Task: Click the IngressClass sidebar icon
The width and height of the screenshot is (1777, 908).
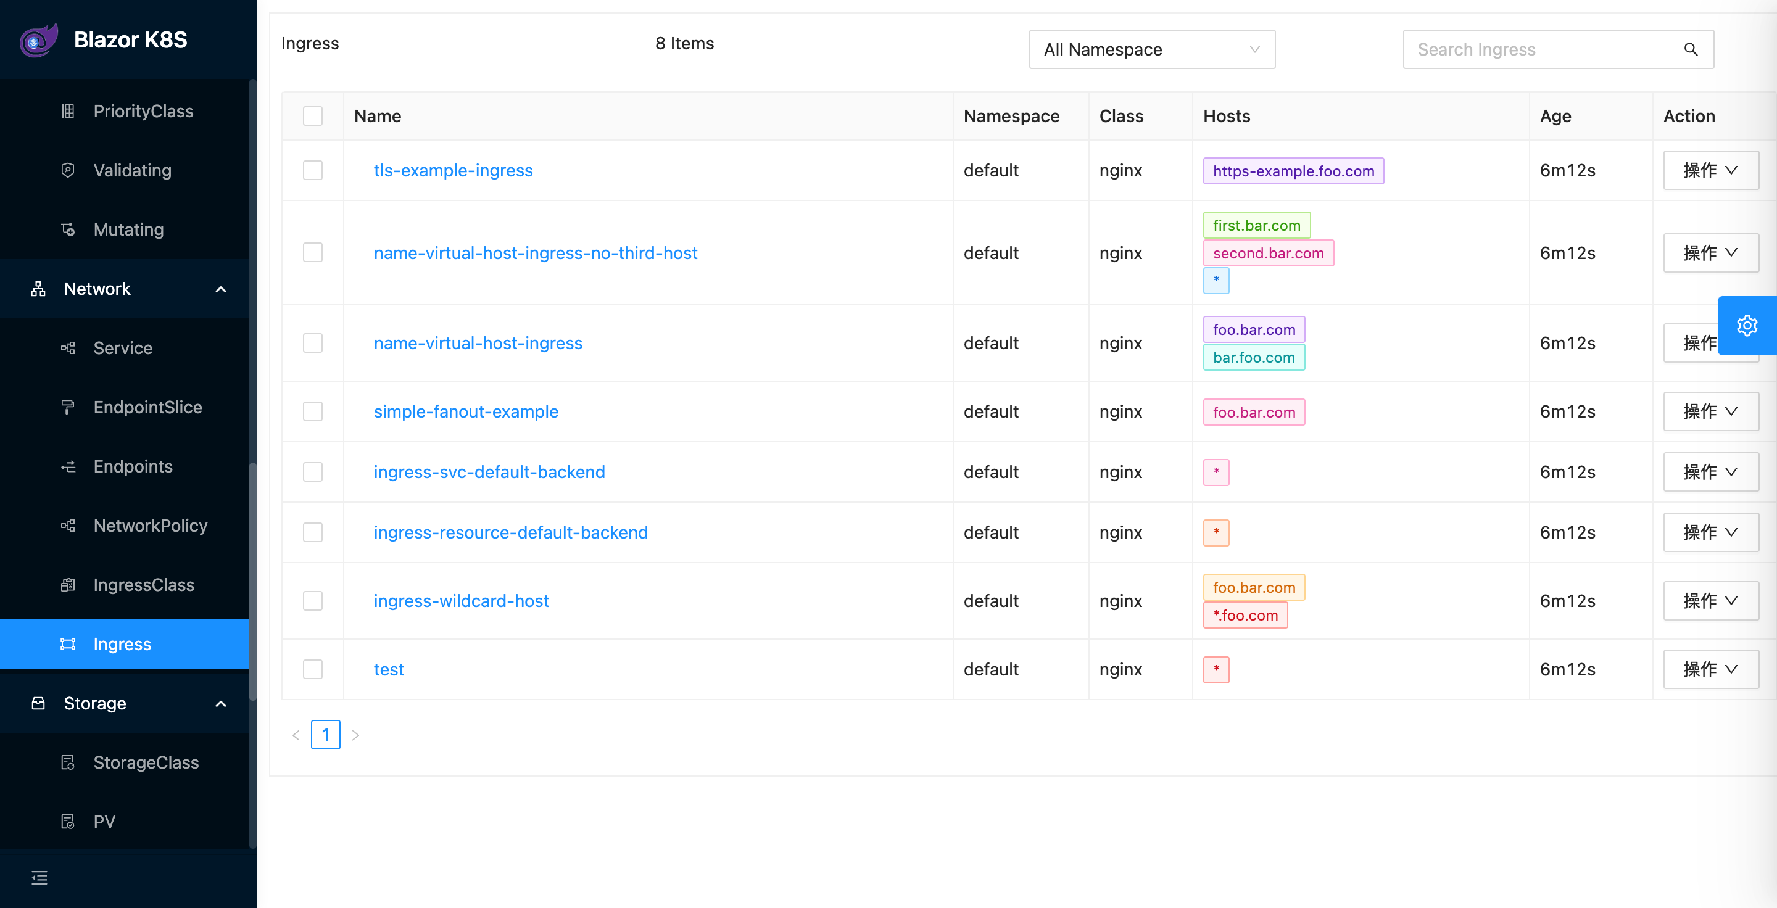Action: tap(68, 585)
